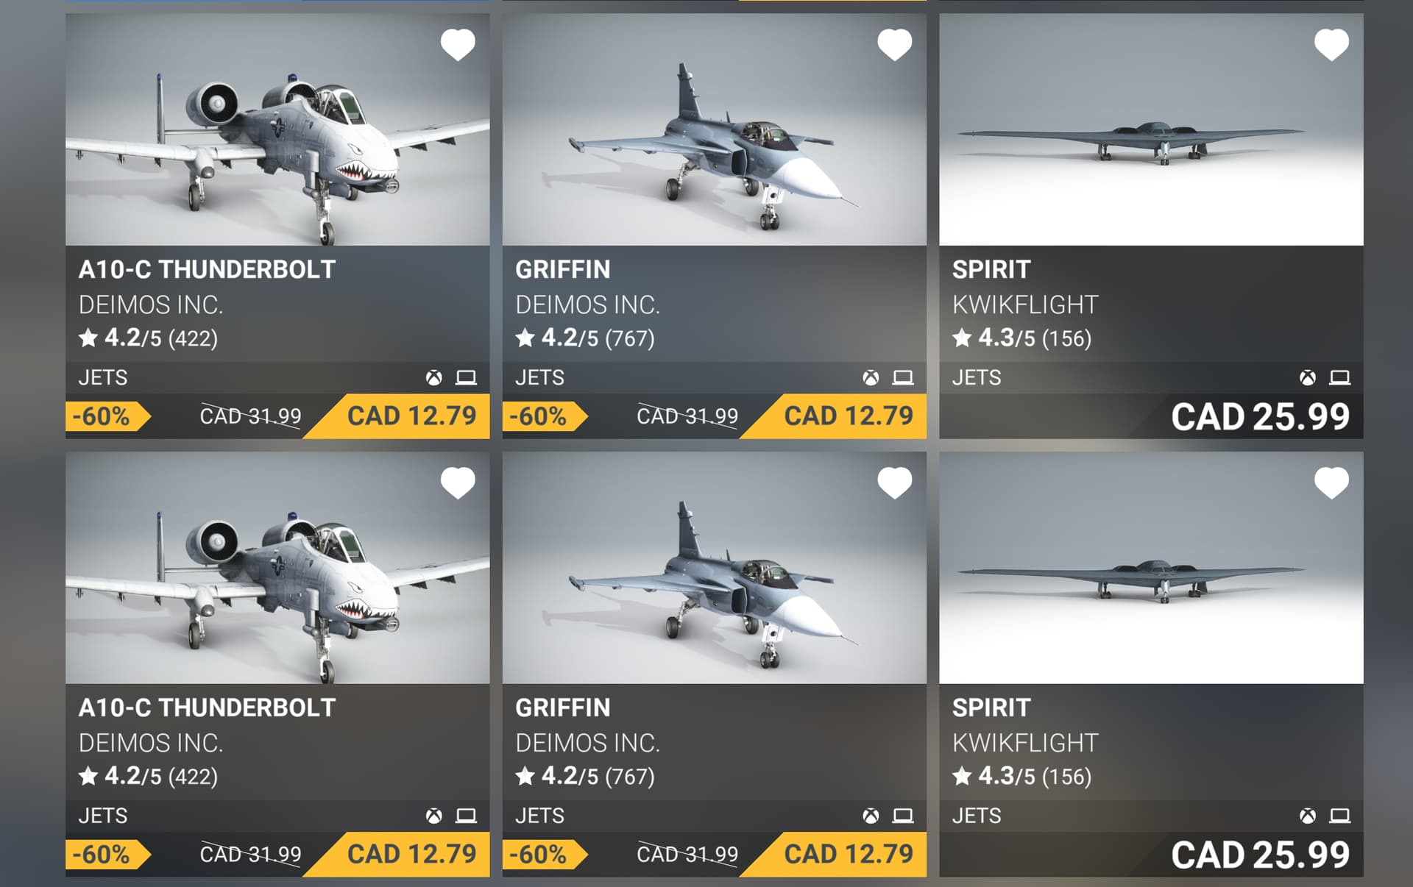Click Xbox icon on upper A10-C Thunderbolt card
Viewport: 1413px width, 887px height.
tap(434, 378)
